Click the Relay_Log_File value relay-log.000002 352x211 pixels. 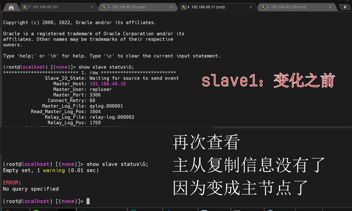[x=112, y=117]
